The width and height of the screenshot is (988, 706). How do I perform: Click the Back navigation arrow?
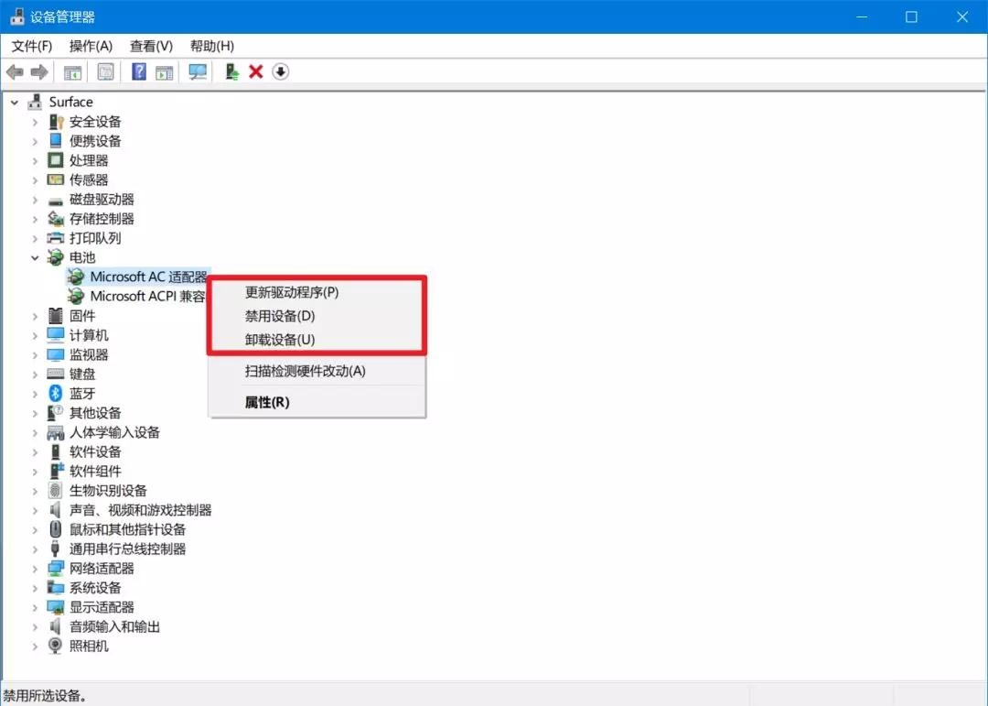(x=15, y=71)
